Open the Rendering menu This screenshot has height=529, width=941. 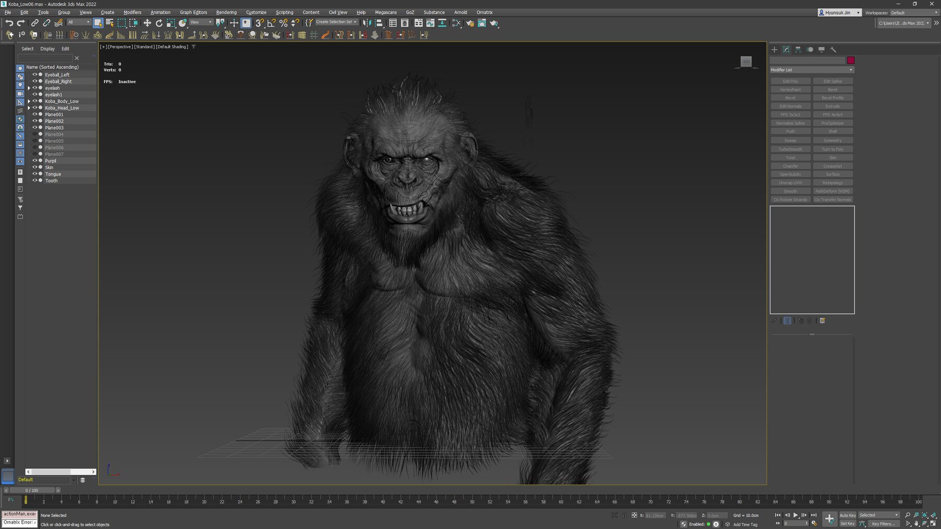pos(226,13)
